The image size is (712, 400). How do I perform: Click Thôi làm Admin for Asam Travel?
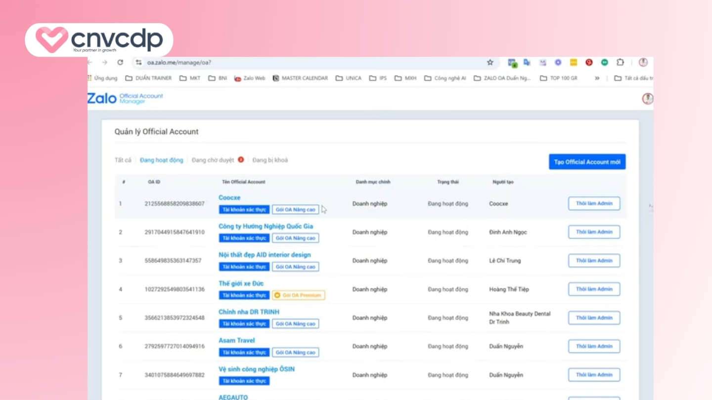tap(594, 346)
